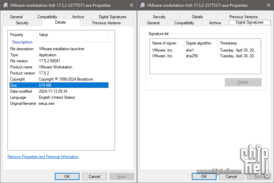This screenshot has height=183, width=274.
Task: Click the Value column header
Action: pyautogui.click(x=72, y=35)
